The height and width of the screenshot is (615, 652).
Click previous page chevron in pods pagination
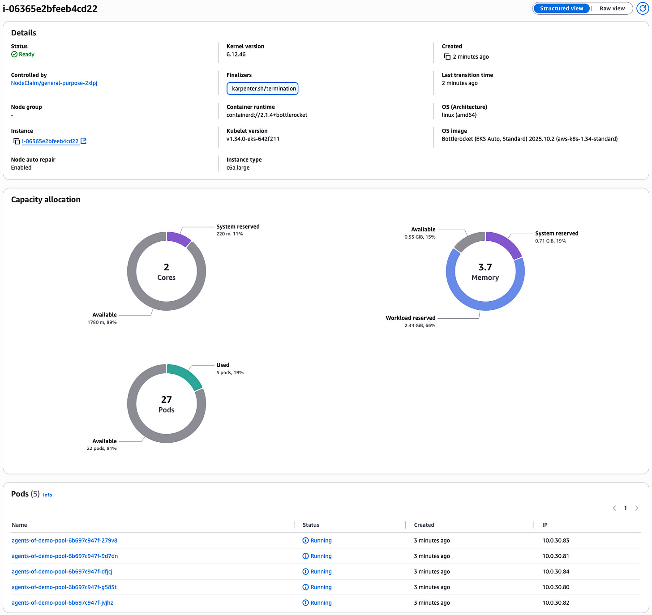614,508
